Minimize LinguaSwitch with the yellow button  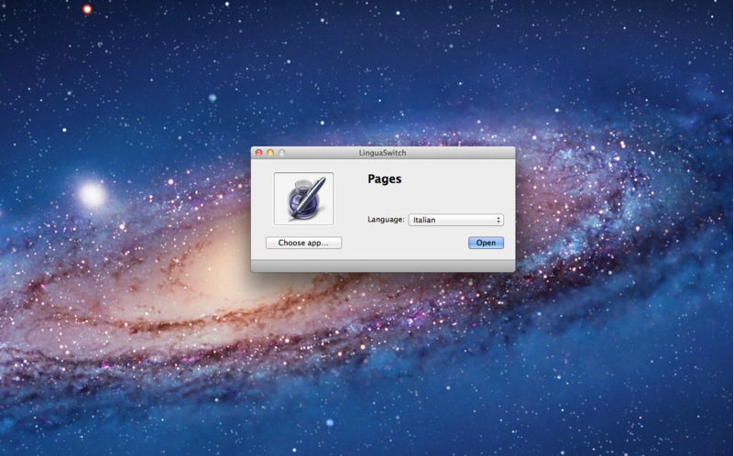point(270,153)
